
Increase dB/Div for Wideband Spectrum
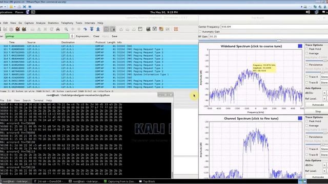tap(324, 93)
